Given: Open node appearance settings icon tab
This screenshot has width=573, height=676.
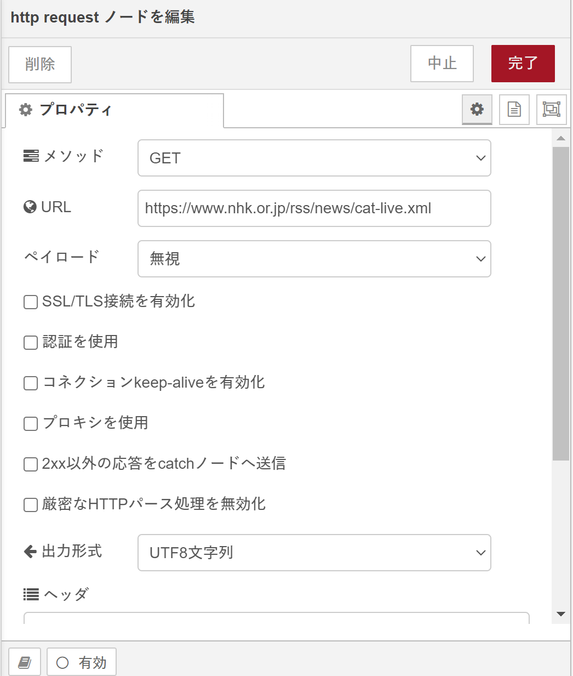Looking at the screenshot, I should (552, 109).
